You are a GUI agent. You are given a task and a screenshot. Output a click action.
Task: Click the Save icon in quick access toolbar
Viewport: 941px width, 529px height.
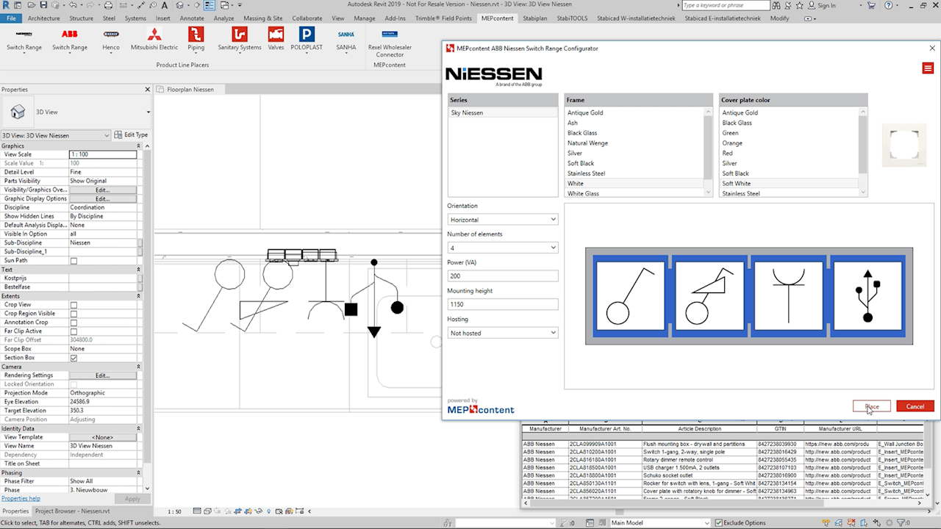click(43, 5)
